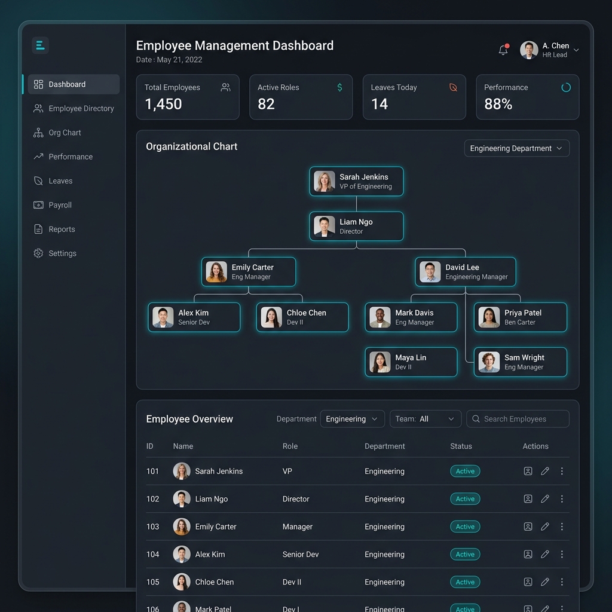The image size is (612, 612).
Task: Click Chloe Chen name in table
Action: tap(215, 582)
